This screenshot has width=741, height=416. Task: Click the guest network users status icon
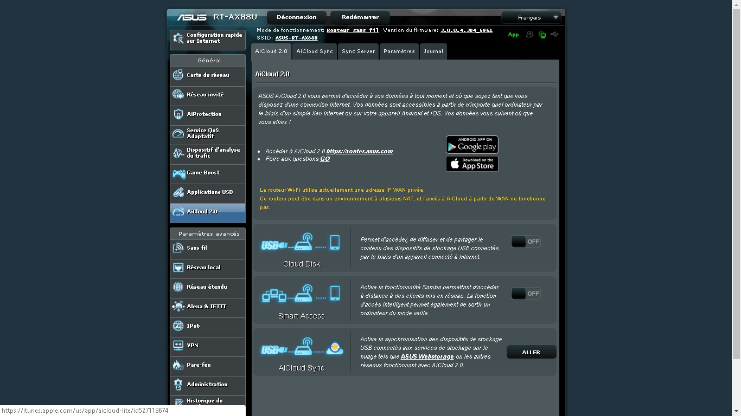pyautogui.click(x=529, y=35)
